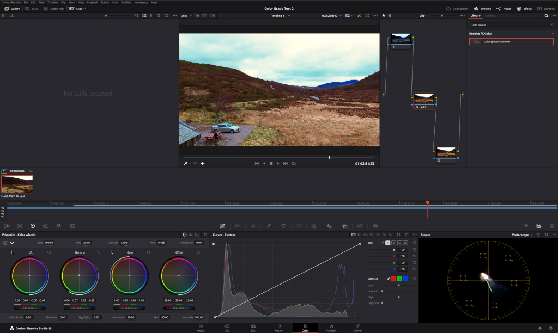Open the Information panel icon
558x333 pixels.
click(x=552, y=226)
